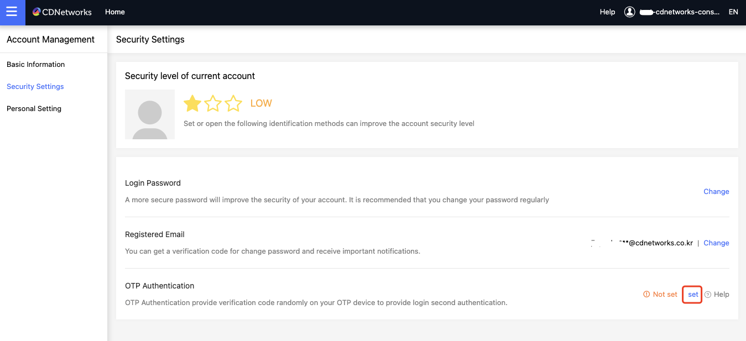The width and height of the screenshot is (746, 341).
Task: Open the hamburger navigation menu
Action: pyautogui.click(x=12, y=12)
